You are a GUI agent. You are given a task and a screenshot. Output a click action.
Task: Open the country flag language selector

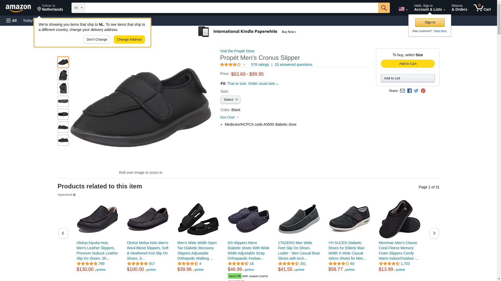coord(403,9)
